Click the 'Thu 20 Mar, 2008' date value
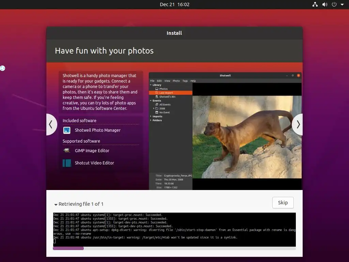The height and width of the screenshot is (262, 349). (173, 179)
